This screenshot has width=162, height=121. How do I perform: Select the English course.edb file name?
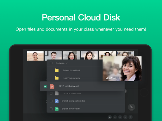tap(71, 109)
